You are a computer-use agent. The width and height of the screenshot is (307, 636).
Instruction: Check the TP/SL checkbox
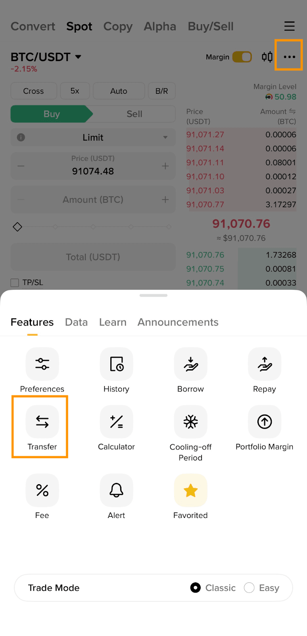(15, 283)
